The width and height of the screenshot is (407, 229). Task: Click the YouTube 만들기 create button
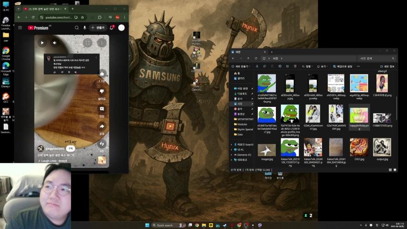click(x=98, y=28)
